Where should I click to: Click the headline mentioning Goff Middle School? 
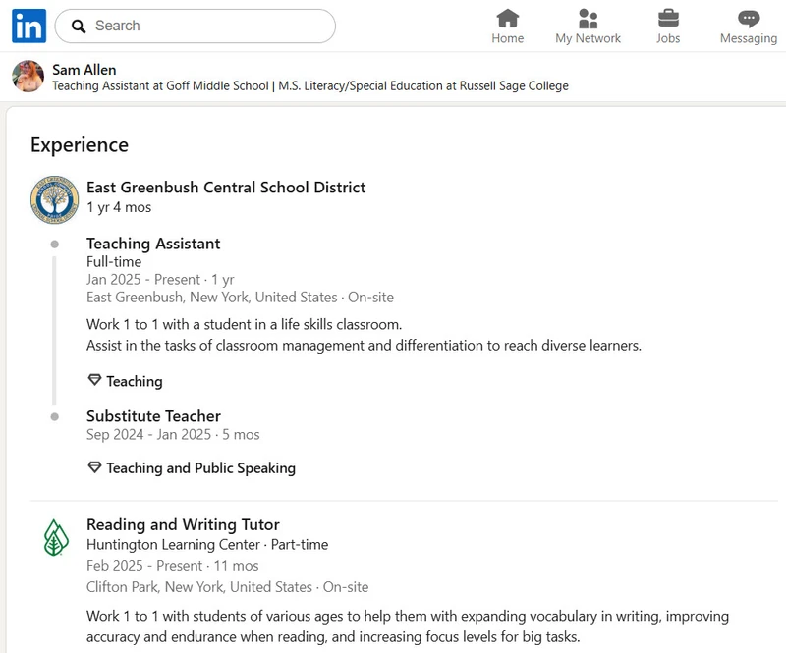[x=310, y=86]
